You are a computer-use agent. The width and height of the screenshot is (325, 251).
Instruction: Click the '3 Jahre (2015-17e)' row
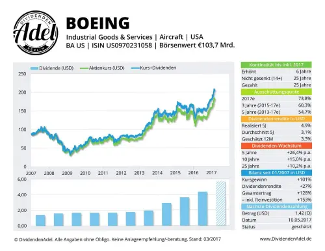pos(276,105)
